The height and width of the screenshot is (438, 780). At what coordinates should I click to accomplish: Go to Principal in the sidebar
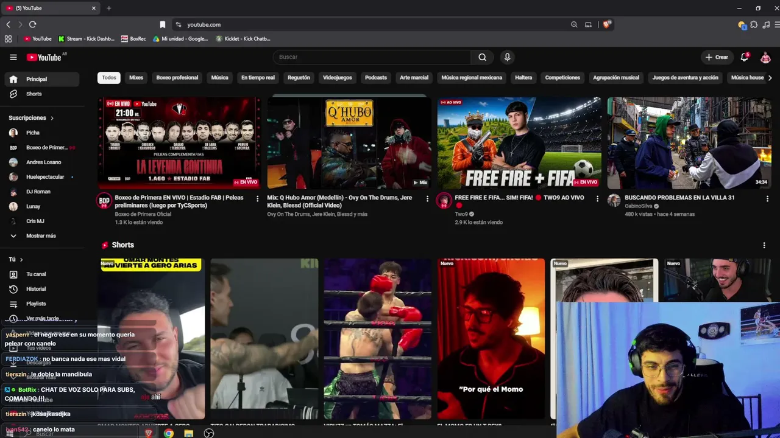click(42, 79)
